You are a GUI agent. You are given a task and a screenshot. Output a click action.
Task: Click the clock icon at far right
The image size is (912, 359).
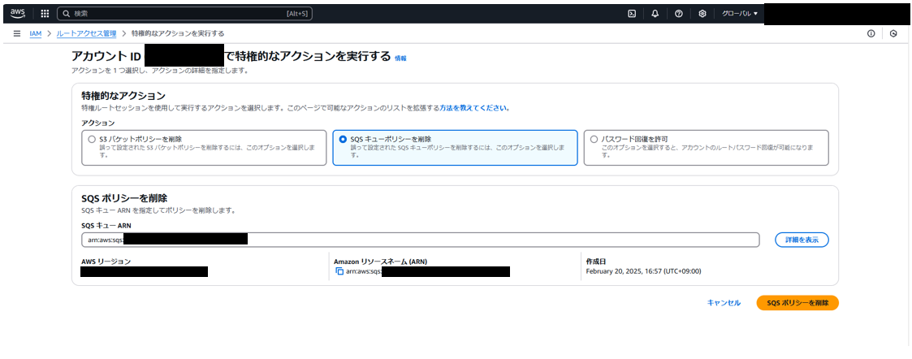click(x=893, y=34)
